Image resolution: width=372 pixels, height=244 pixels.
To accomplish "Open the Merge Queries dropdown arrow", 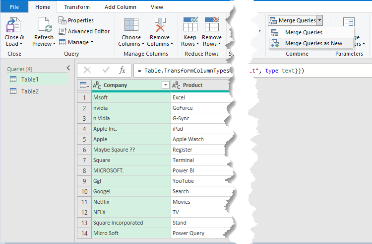I will [319, 20].
